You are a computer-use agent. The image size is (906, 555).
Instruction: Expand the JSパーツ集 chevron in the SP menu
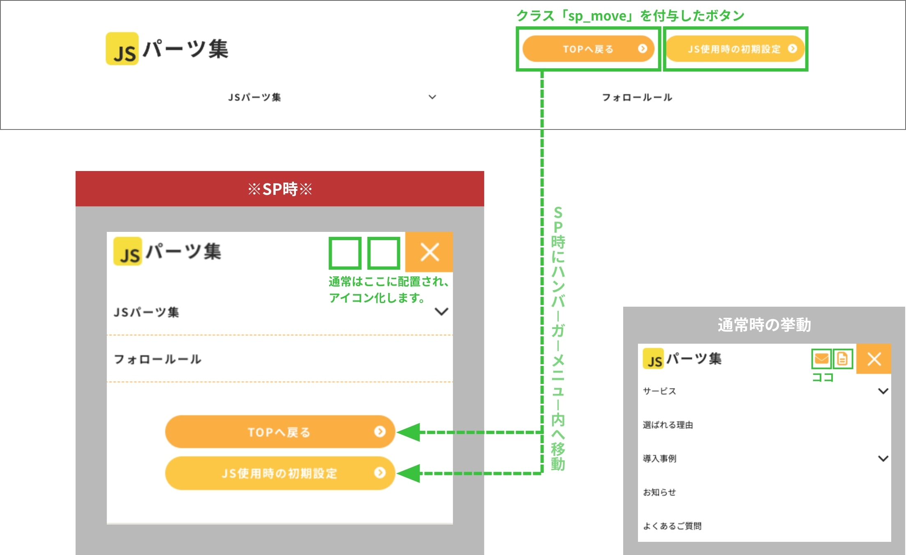441,312
